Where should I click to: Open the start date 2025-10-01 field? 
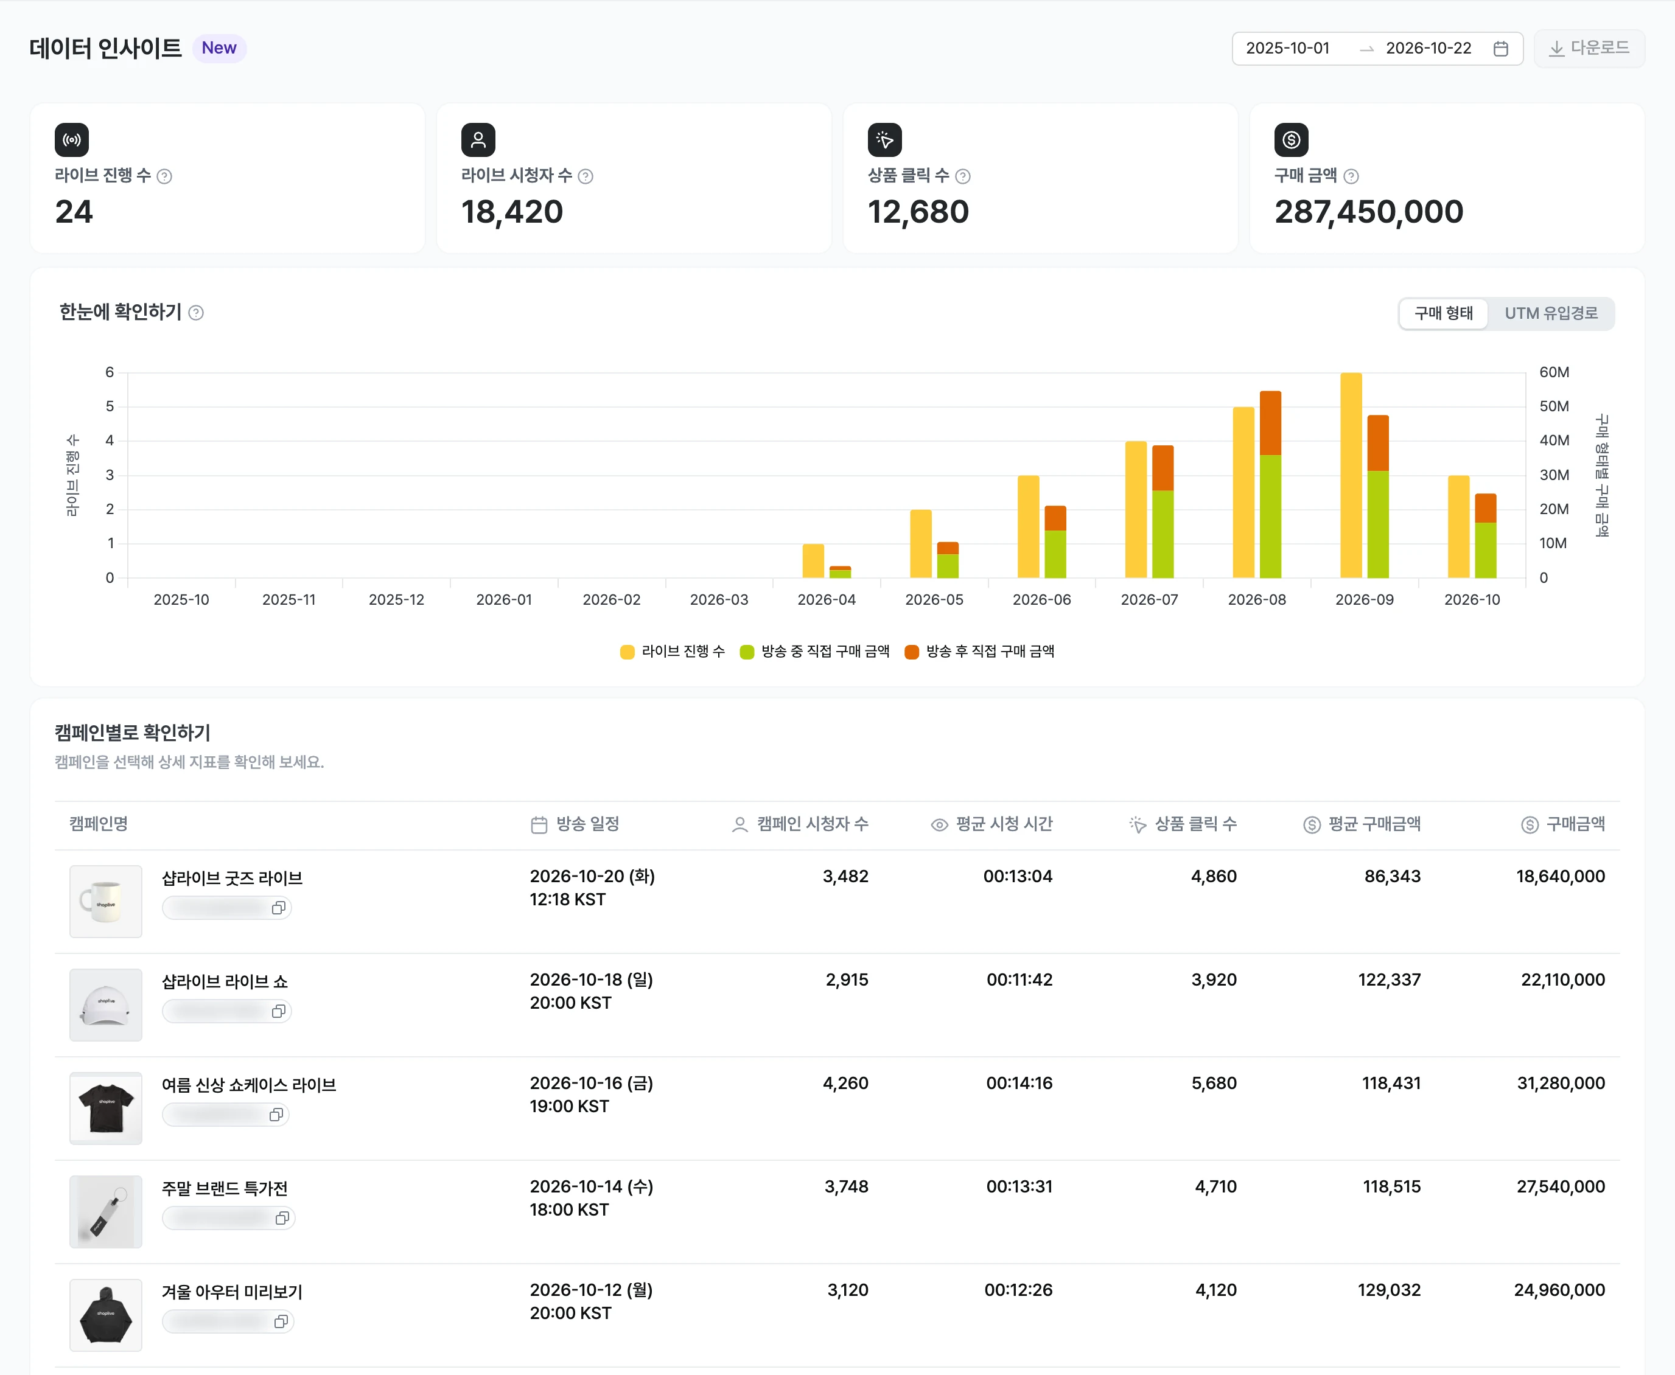pyautogui.click(x=1287, y=48)
